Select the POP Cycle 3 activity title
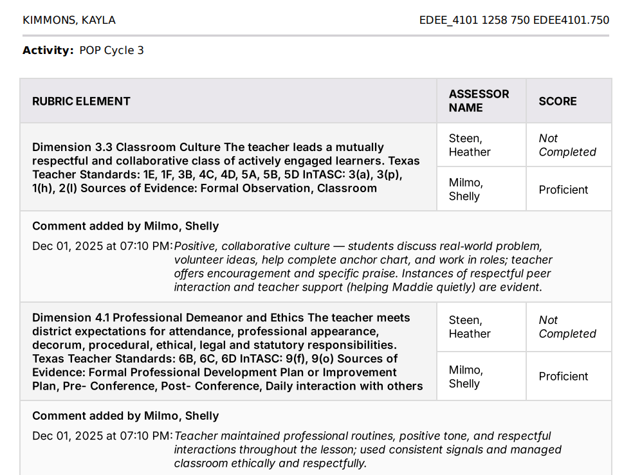This screenshot has width=633, height=475. tap(111, 50)
